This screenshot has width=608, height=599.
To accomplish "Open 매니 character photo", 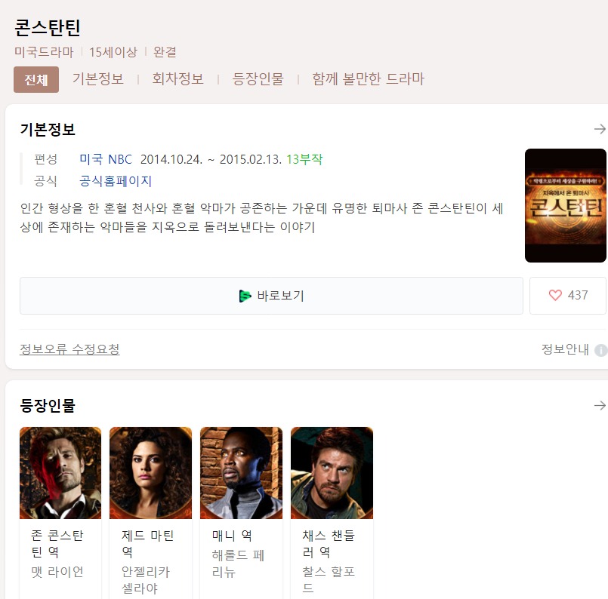I will tap(241, 473).
